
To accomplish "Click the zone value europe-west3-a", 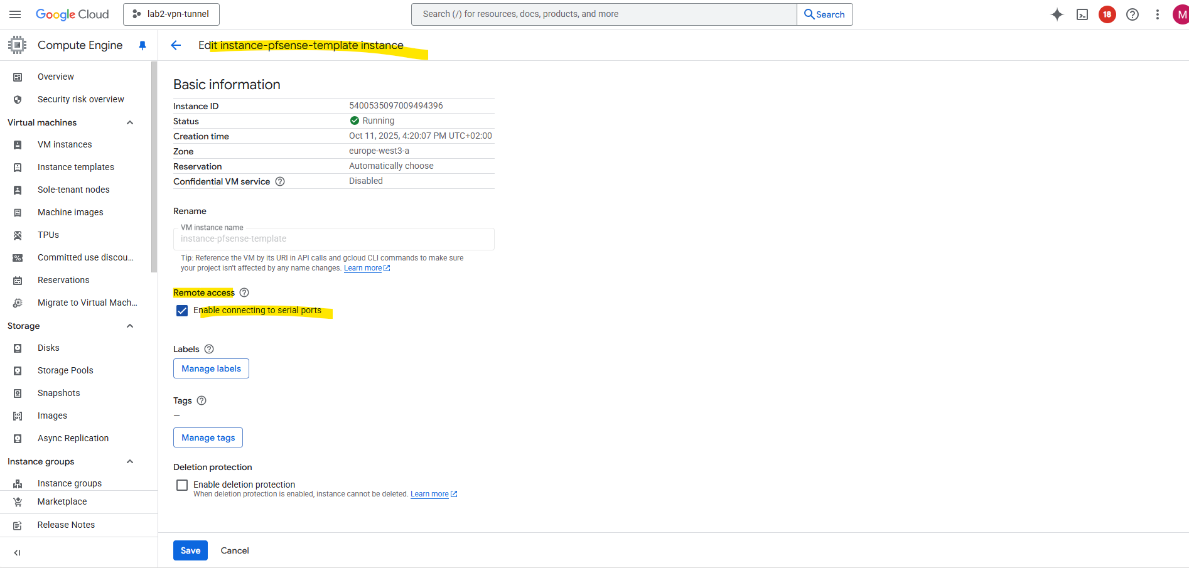I will 379,151.
